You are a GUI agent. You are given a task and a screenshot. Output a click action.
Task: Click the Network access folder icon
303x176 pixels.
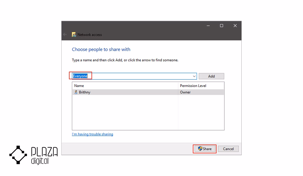tap(74, 35)
